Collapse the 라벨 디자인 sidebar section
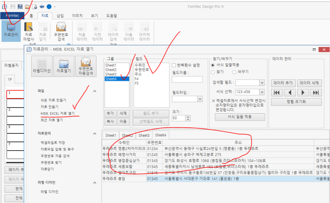Image resolution: width=330 pixels, height=203 pixels. click(x=95, y=183)
